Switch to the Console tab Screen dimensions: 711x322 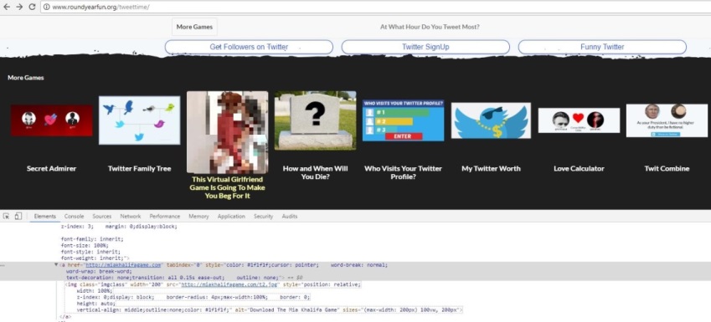(74, 217)
